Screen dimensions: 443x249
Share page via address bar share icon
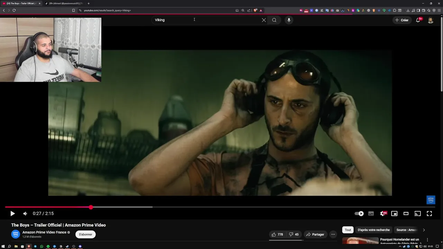point(249,10)
